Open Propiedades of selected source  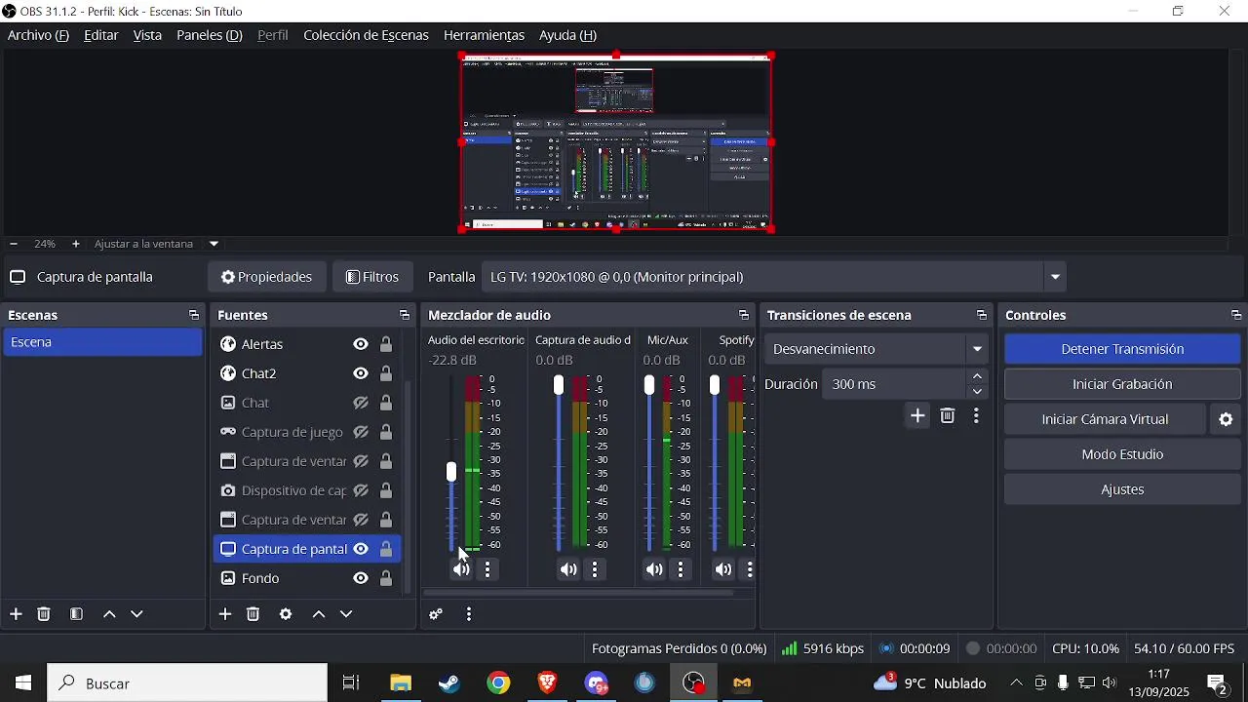(267, 278)
